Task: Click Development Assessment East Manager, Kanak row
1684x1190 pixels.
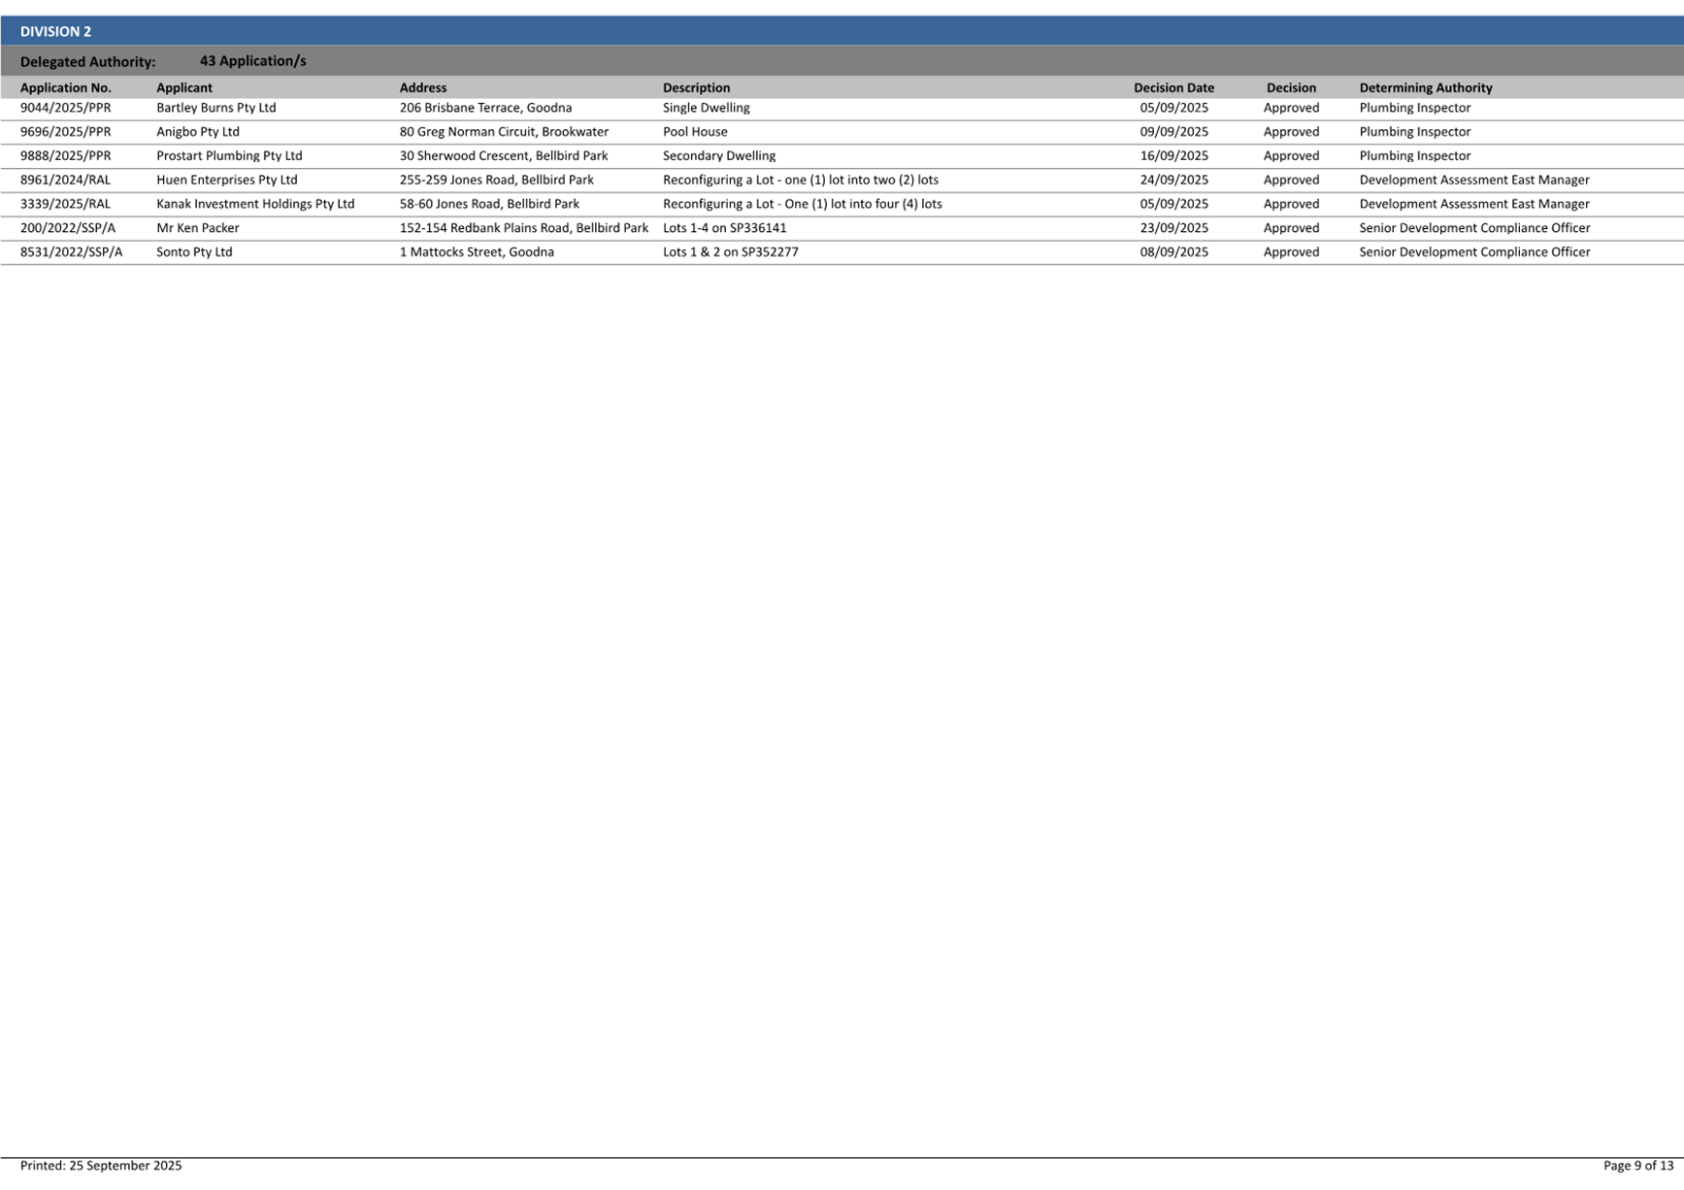Action: click(1473, 204)
